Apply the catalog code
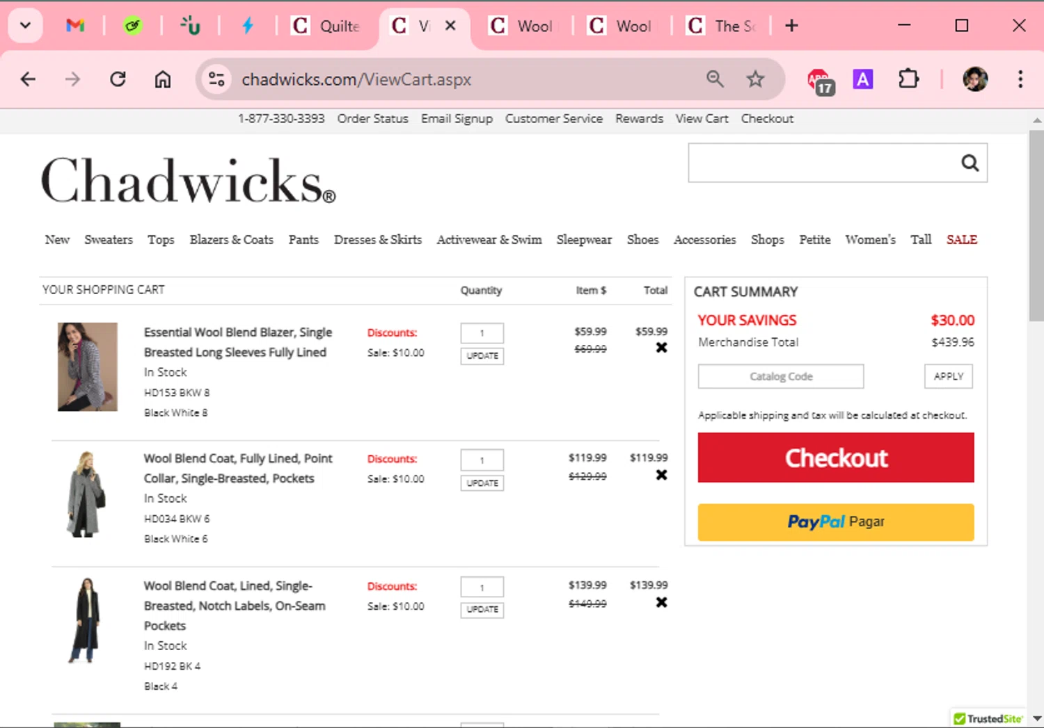1044x728 pixels. [x=949, y=376]
